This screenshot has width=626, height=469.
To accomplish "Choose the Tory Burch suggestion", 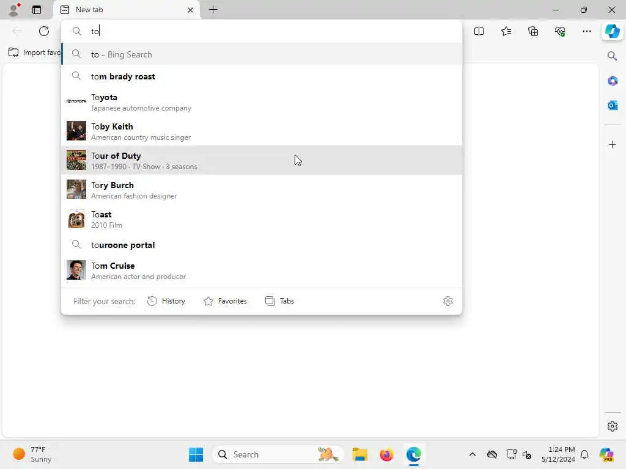I will (262, 190).
